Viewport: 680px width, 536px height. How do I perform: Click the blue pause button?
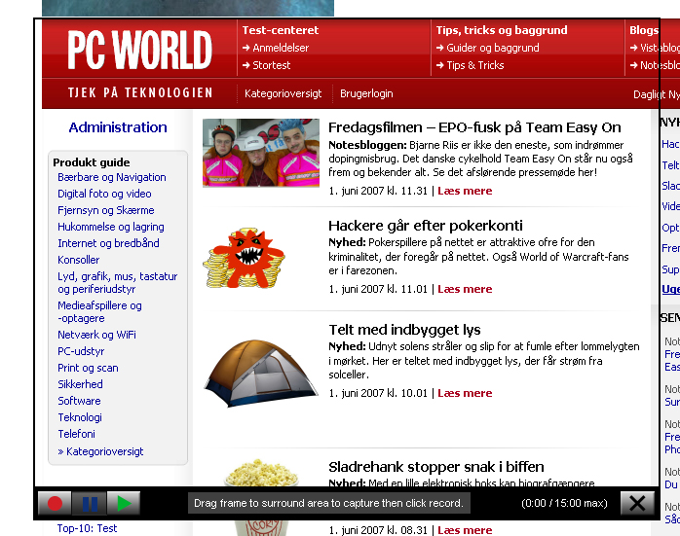90,504
